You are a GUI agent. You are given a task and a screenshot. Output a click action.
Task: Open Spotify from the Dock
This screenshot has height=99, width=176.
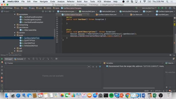point(111,95)
